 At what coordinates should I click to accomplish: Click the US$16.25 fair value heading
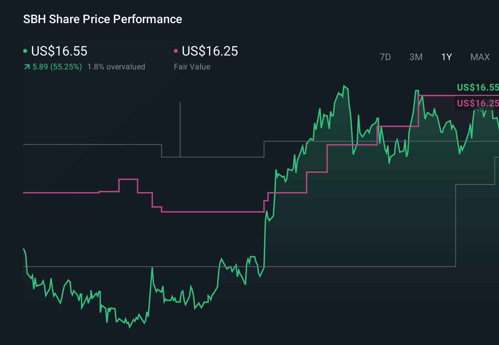click(210, 51)
